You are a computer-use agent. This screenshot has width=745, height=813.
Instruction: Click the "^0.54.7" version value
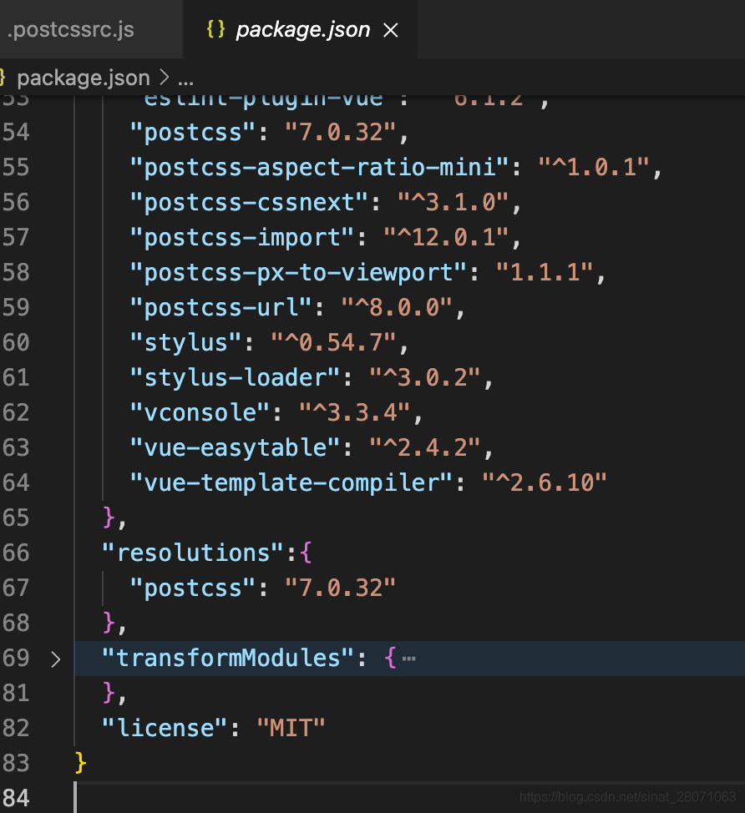tap(333, 343)
